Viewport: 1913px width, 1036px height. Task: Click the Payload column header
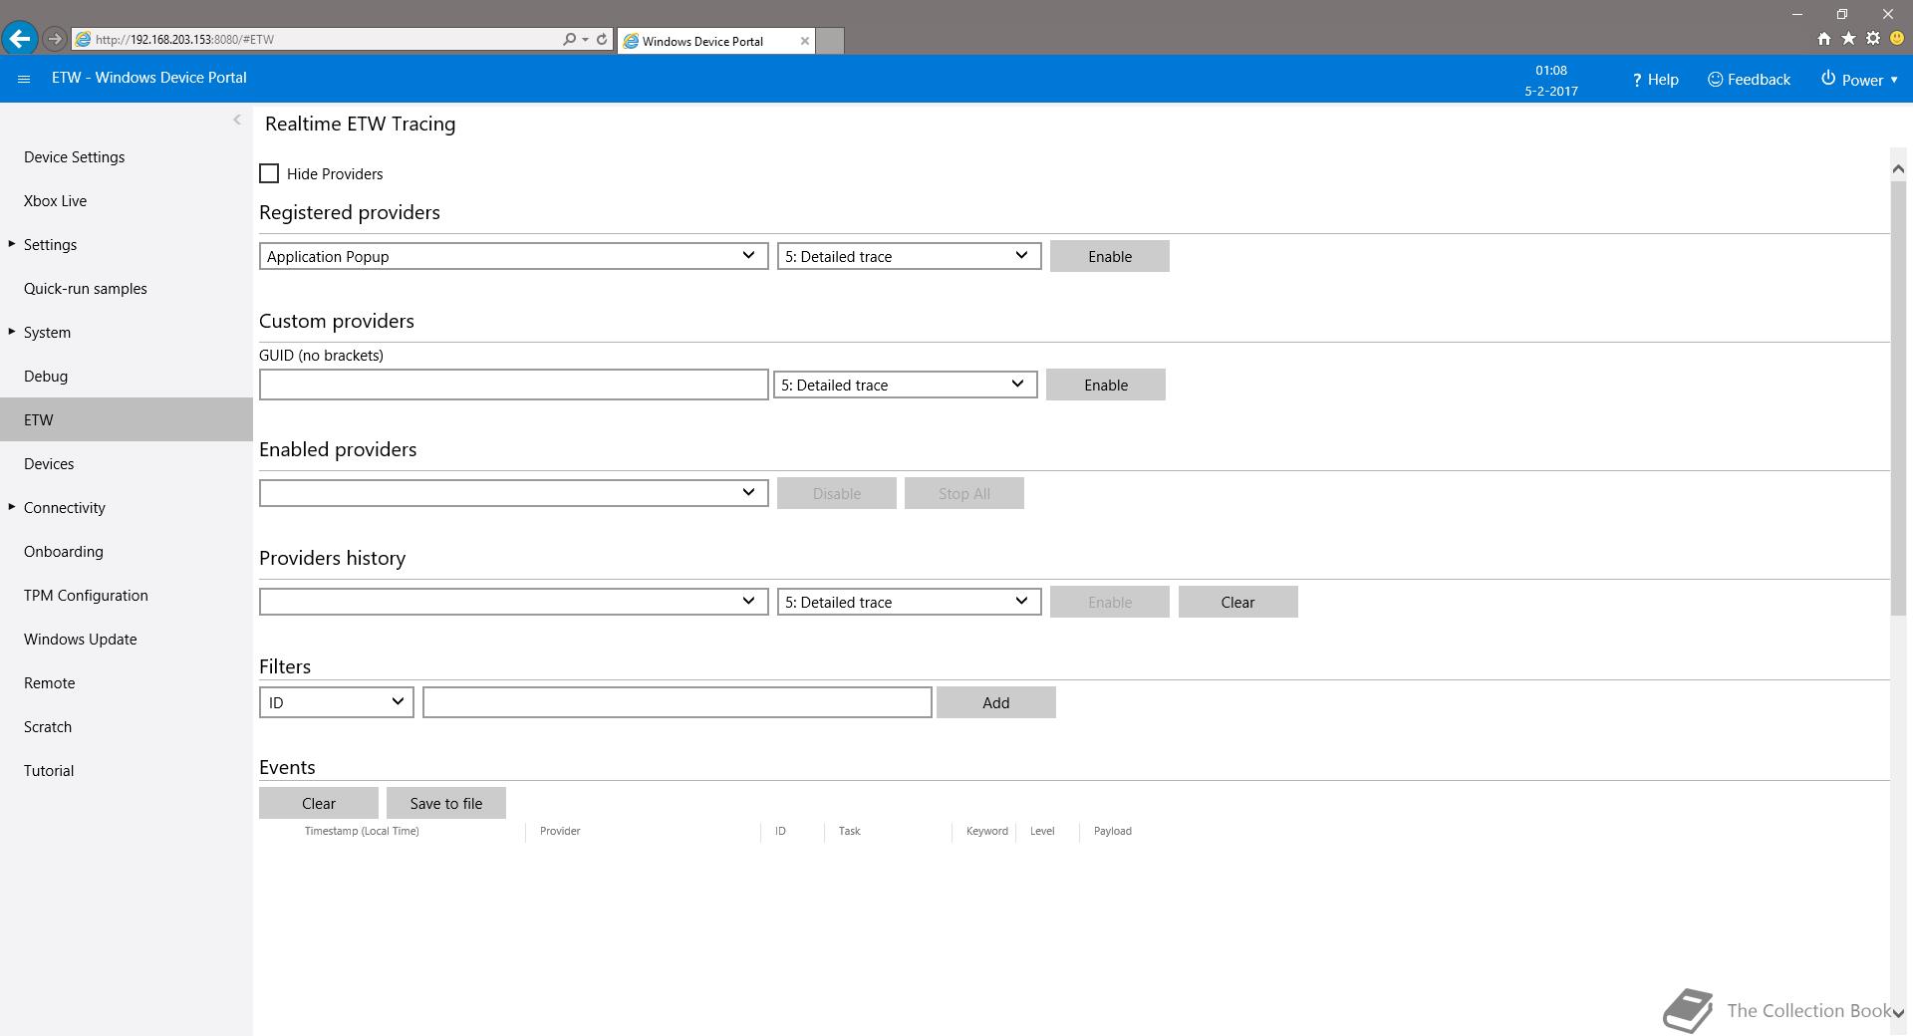click(x=1112, y=831)
